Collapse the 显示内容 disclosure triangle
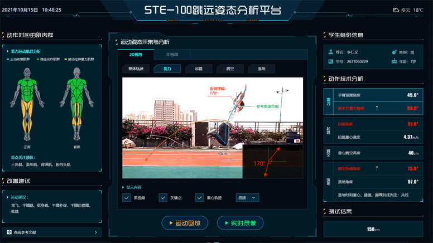The width and height of the screenshot is (433, 243). pos(123,187)
